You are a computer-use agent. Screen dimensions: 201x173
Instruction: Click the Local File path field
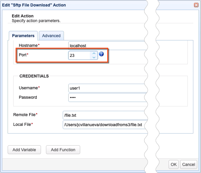[x=103, y=125]
